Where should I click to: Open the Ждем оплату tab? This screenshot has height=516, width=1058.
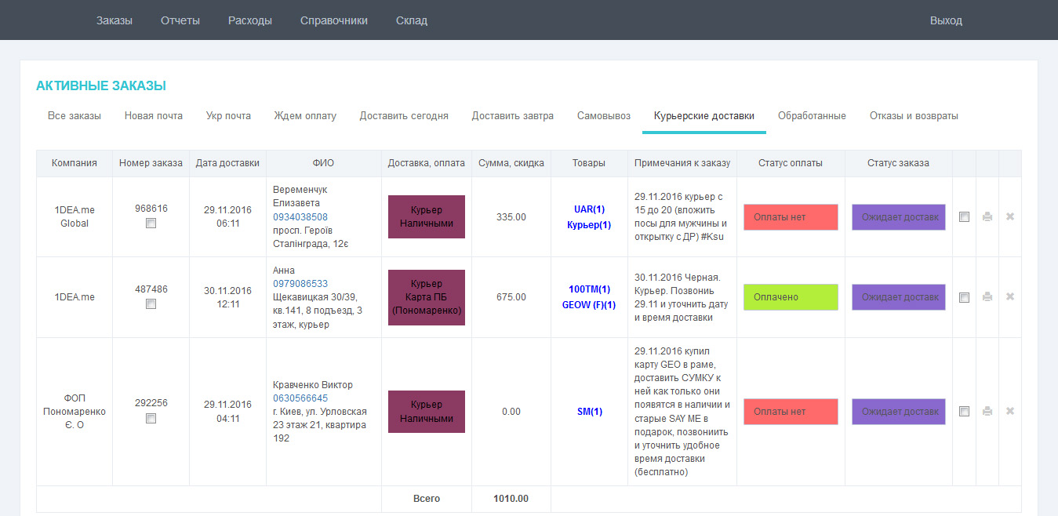click(x=305, y=116)
